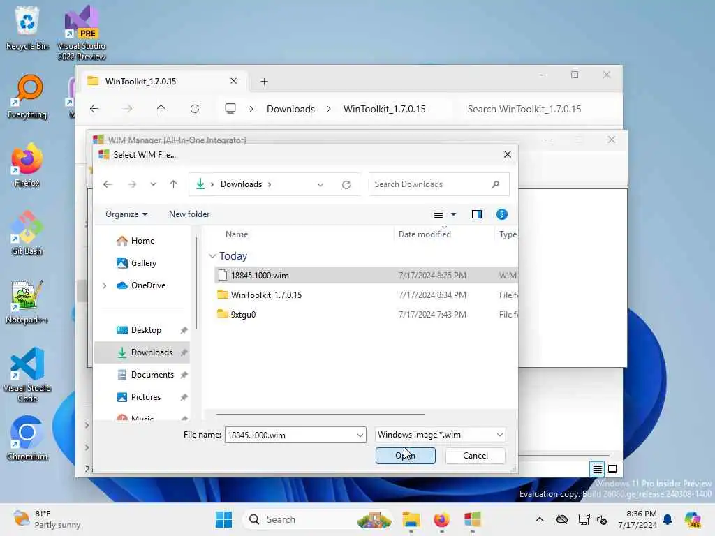The image size is (715, 536).
Task: Open the File name dropdown list
Action: [360, 435]
